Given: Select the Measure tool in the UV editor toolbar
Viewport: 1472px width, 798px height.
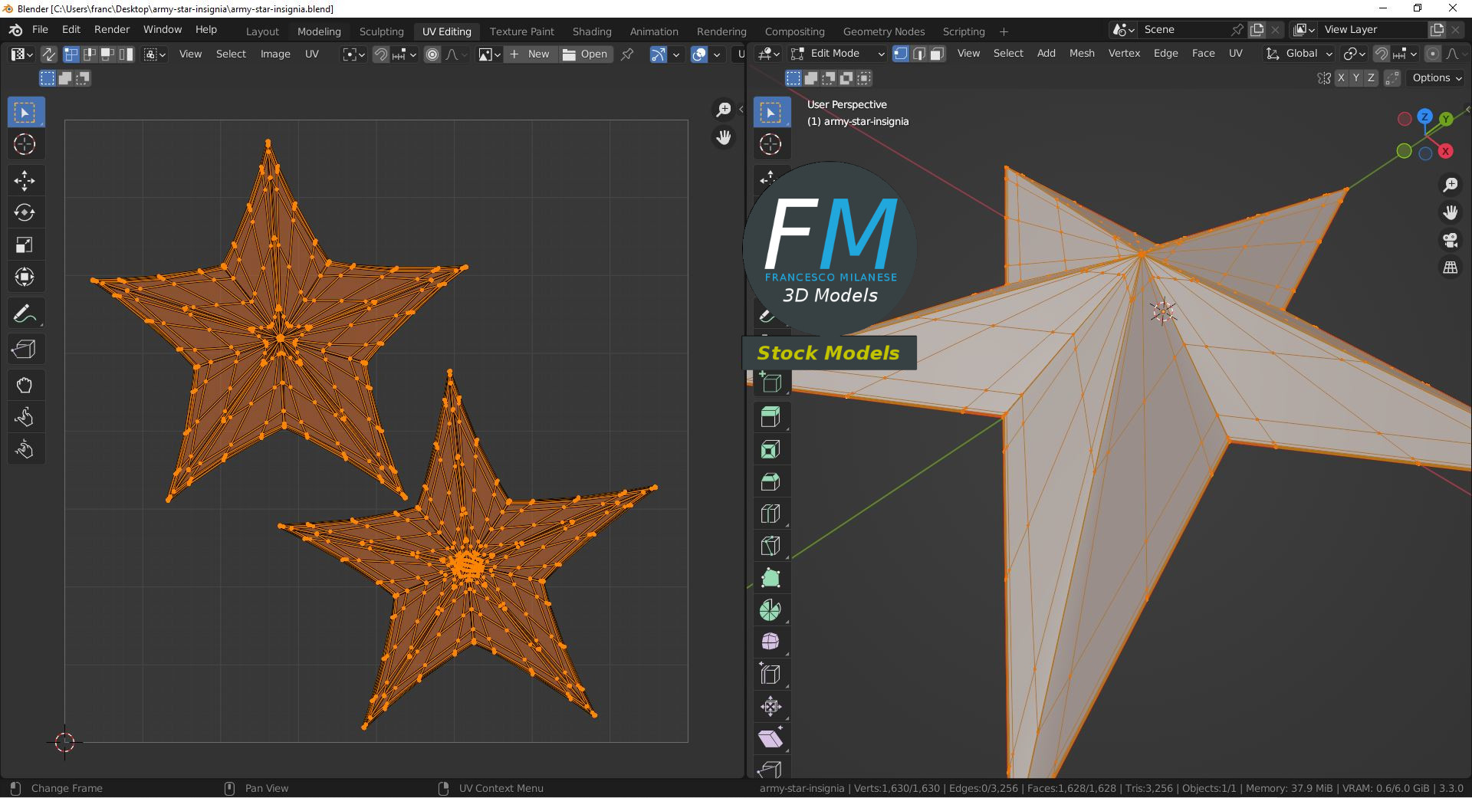Looking at the screenshot, I should pyautogui.click(x=25, y=349).
